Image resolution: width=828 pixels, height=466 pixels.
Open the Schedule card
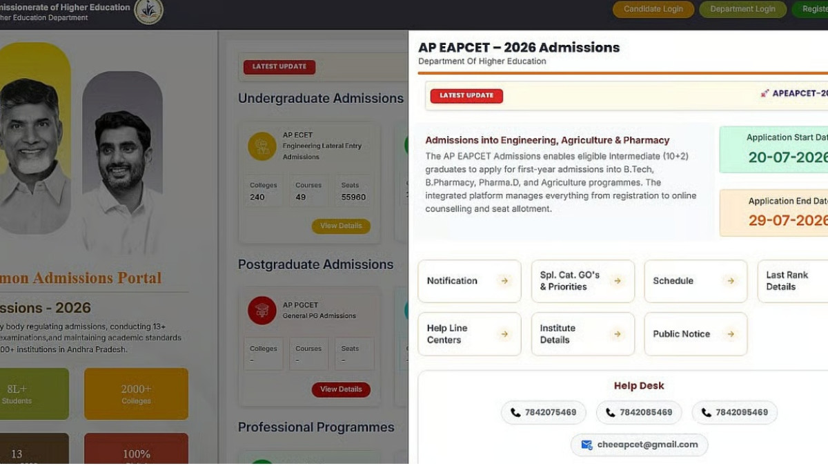pyautogui.click(x=696, y=281)
